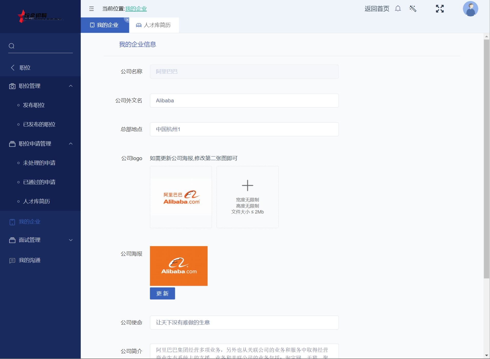The image size is (490, 359).
Task: Click the 我的企业 breadcrumb link
Action: (x=136, y=9)
